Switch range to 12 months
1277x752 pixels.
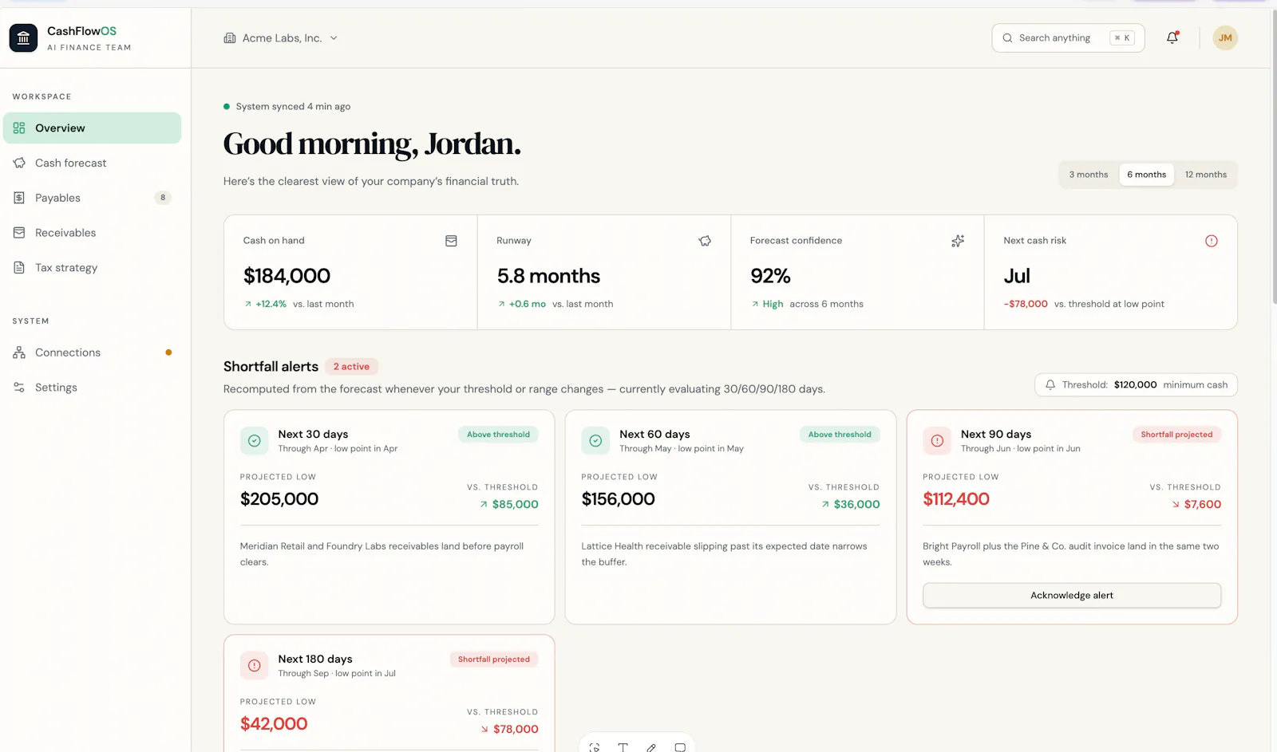pyautogui.click(x=1205, y=175)
